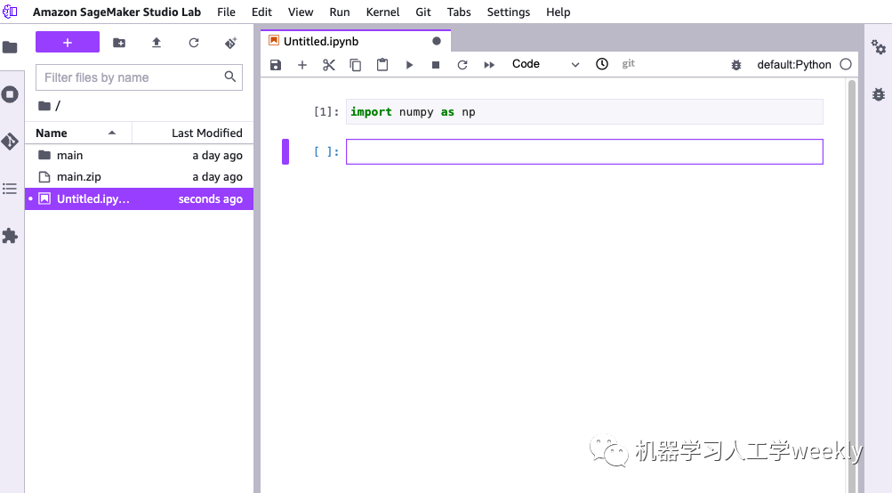Restart kernel and run all cells
The height and width of the screenshot is (493, 892).
[x=489, y=65]
